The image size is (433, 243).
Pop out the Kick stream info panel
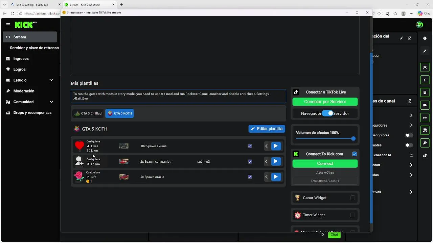click(x=410, y=38)
